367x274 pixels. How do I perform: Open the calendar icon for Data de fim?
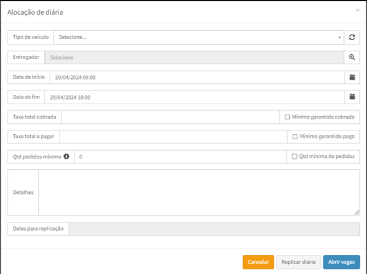[x=352, y=97]
